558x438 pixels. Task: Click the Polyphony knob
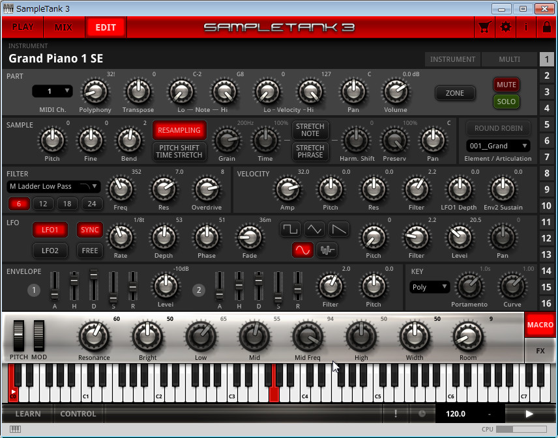(x=95, y=92)
